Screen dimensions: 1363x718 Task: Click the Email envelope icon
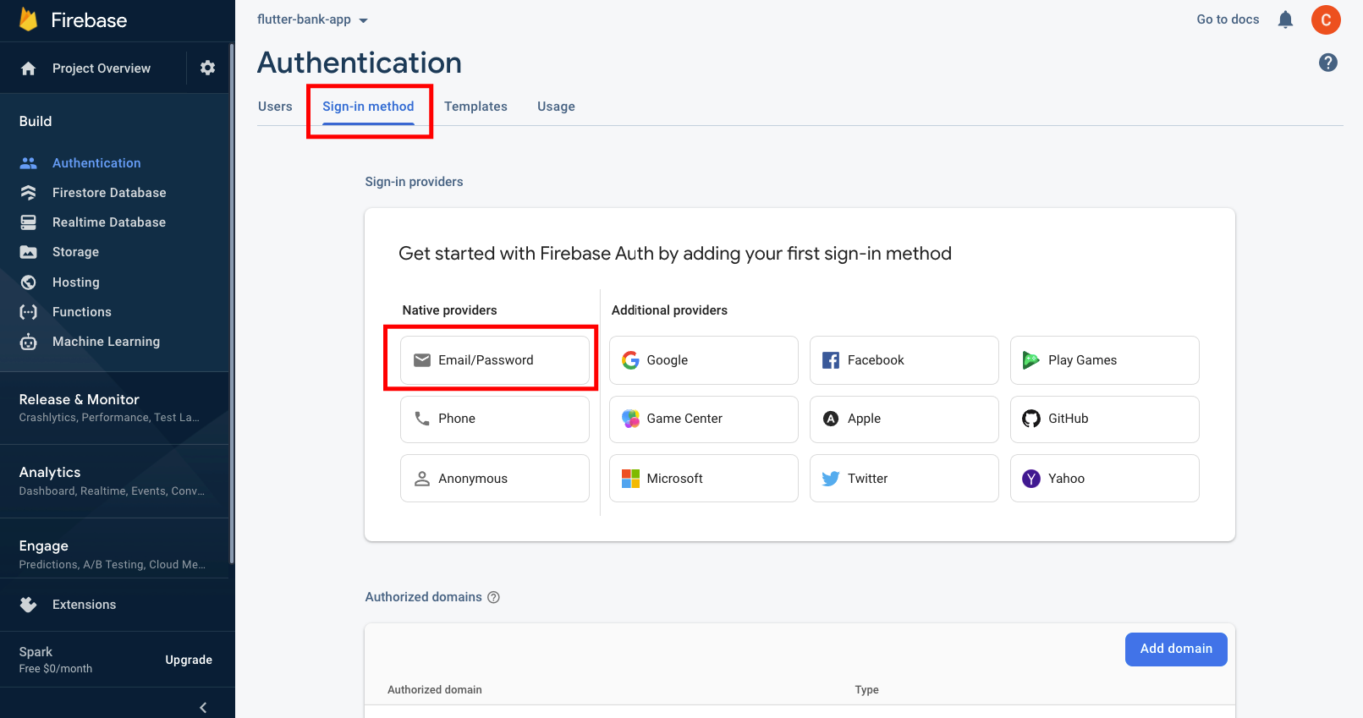(x=422, y=360)
